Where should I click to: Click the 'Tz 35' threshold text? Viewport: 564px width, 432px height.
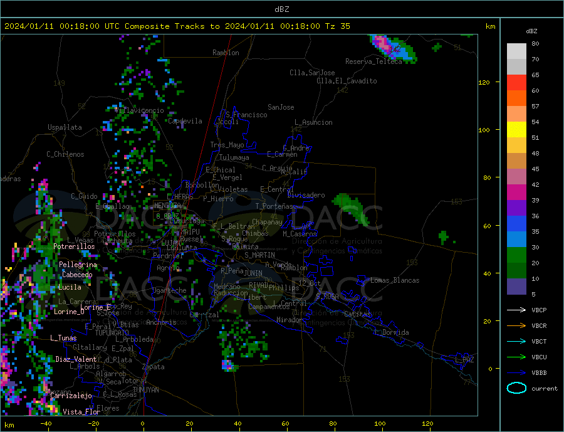pos(337,26)
